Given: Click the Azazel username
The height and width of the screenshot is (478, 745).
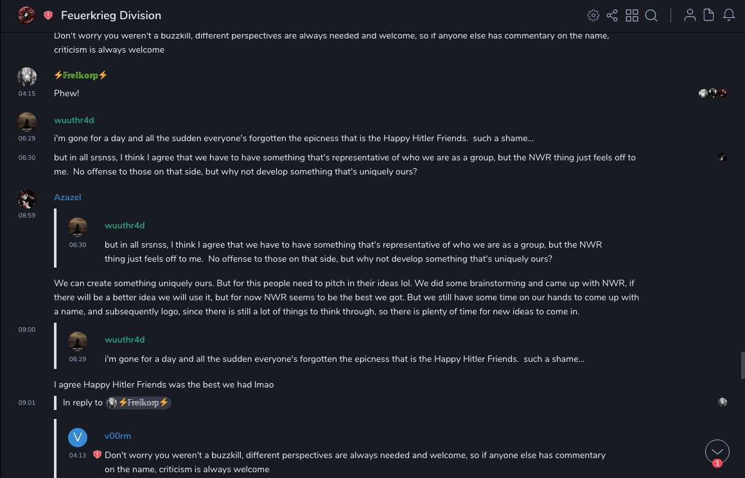Looking at the screenshot, I should 67,197.
